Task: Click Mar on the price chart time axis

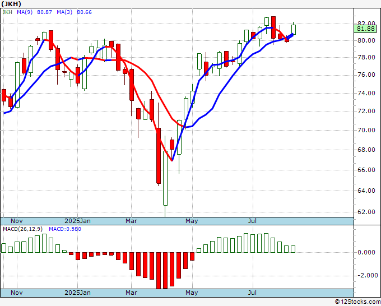Action: pyautogui.click(x=131, y=221)
